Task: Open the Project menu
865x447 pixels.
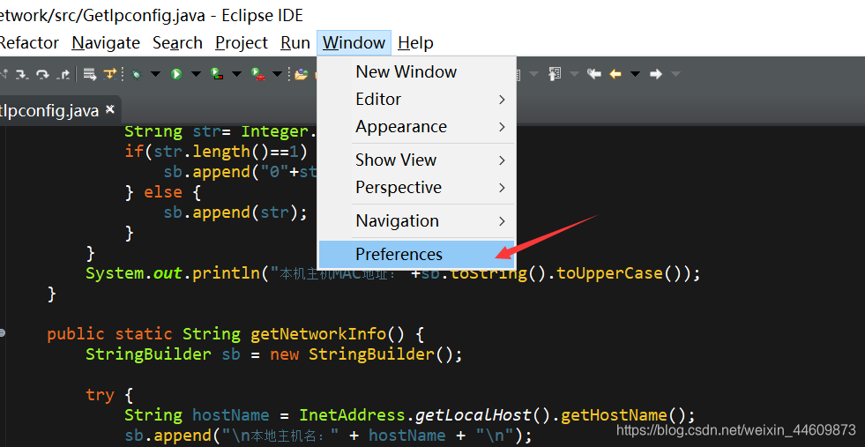Action: pos(242,42)
